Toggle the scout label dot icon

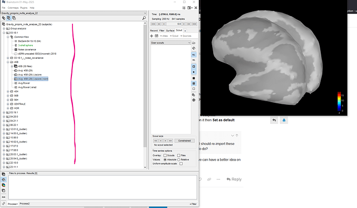[194, 72]
